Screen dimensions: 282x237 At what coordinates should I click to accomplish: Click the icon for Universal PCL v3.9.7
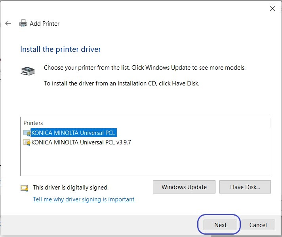(x=27, y=142)
